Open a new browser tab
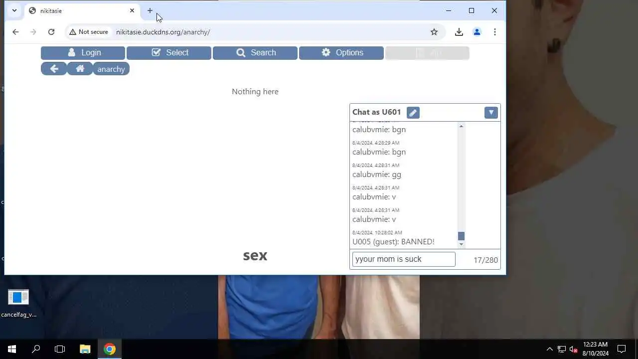This screenshot has height=359, width=638. pos(150,10)
